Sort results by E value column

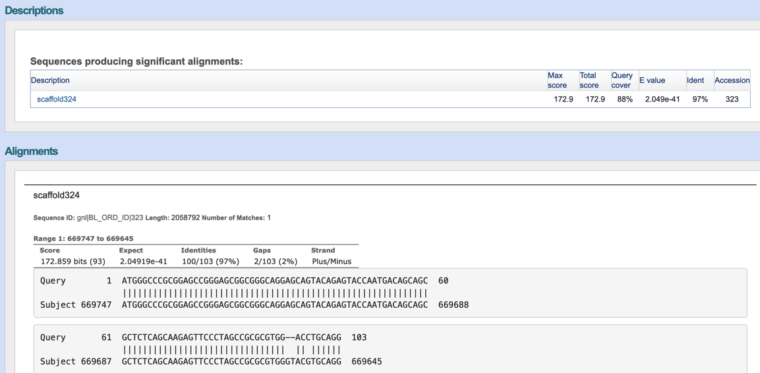(652, 80)
